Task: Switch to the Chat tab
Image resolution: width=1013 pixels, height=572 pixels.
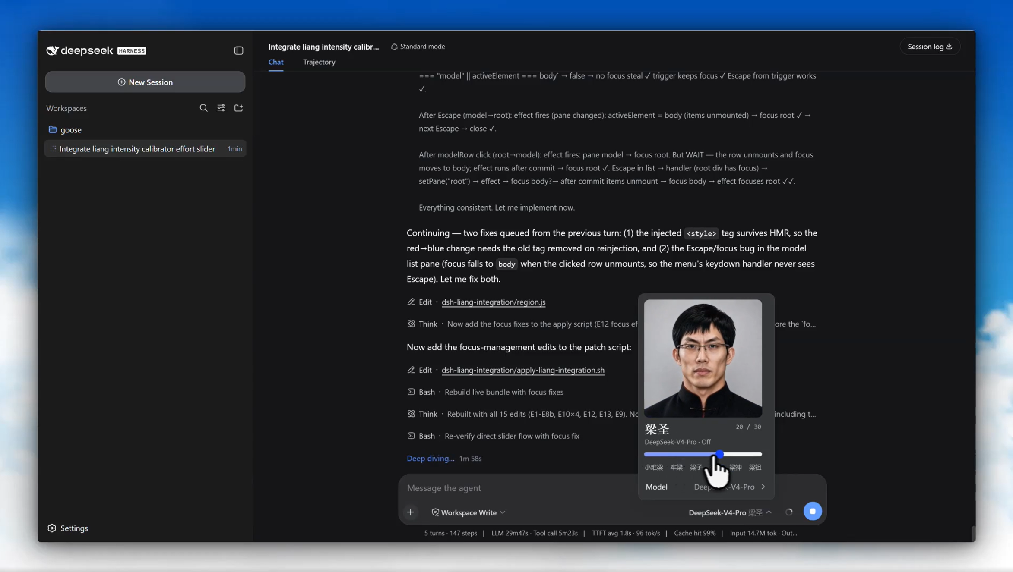Action: point(276,62)
